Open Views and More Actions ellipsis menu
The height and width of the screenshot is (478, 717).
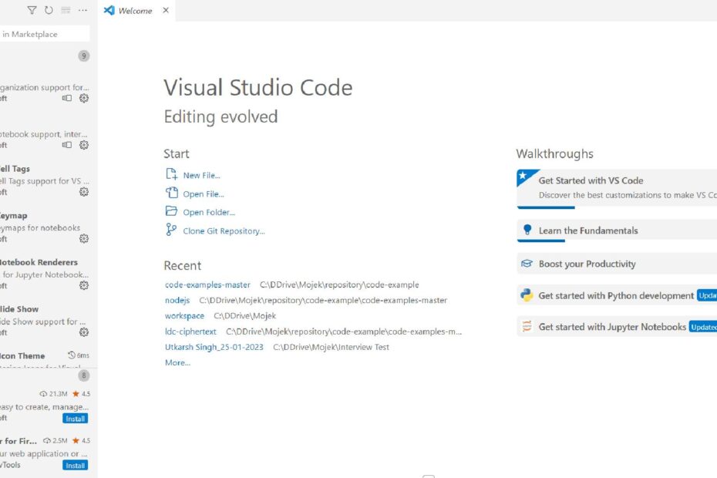(82, 11)
